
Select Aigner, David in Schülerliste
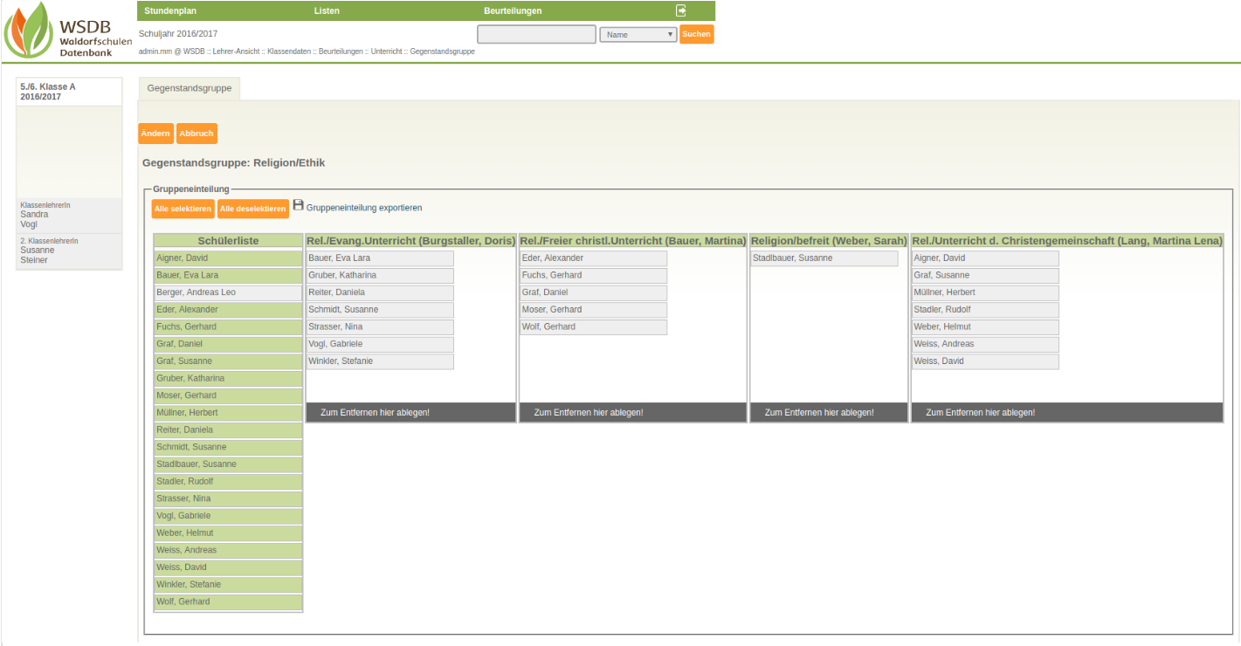point(228,258)
